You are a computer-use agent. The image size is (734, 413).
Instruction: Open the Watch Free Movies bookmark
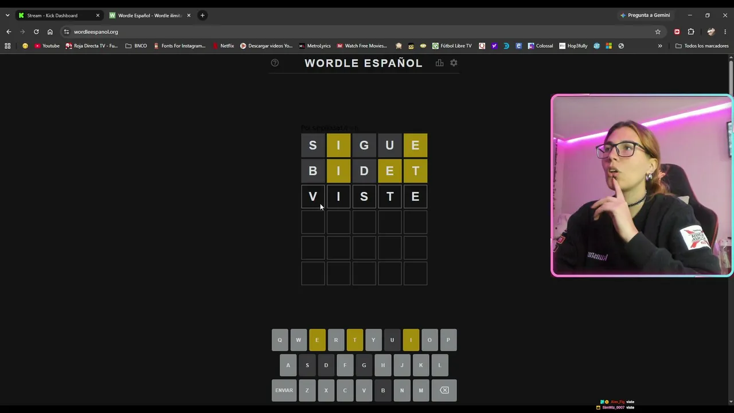pyautogui.click(x=362, y=46)
